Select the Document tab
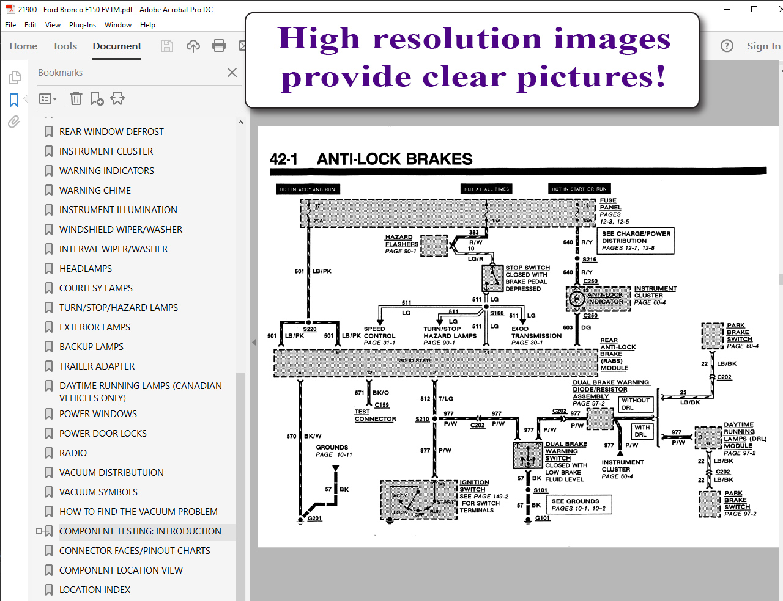This screenshot has height=601, width=783. pos(117,46)
